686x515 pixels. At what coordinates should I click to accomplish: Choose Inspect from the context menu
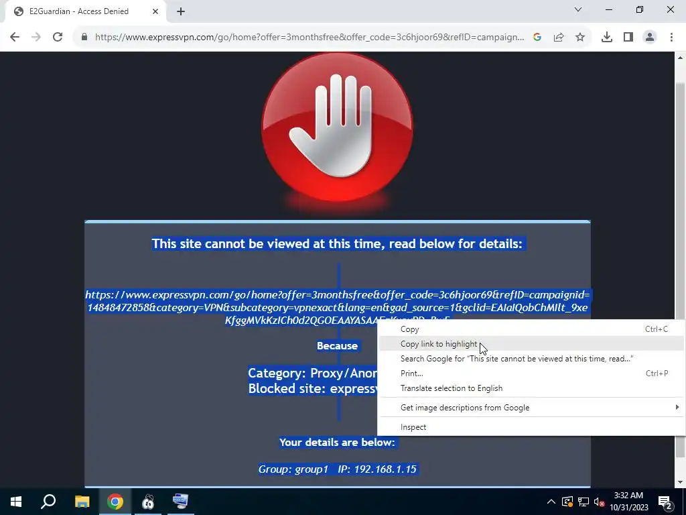[531, 427]
